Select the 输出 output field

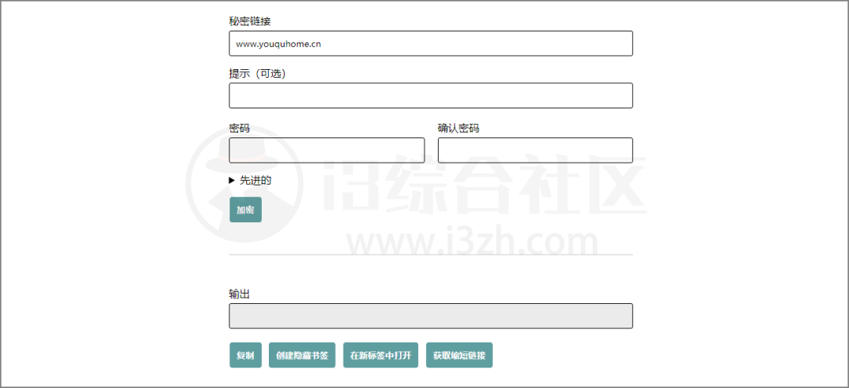(x=431, y=316)
